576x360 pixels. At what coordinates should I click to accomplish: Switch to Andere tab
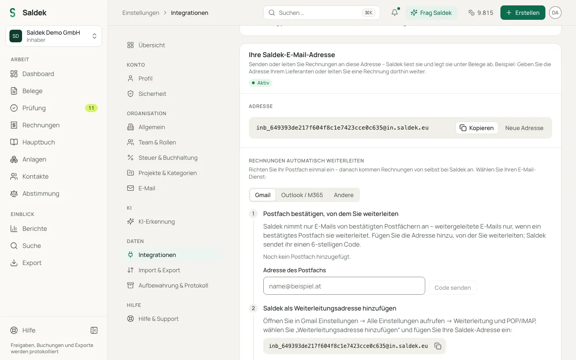pos(344,195)
